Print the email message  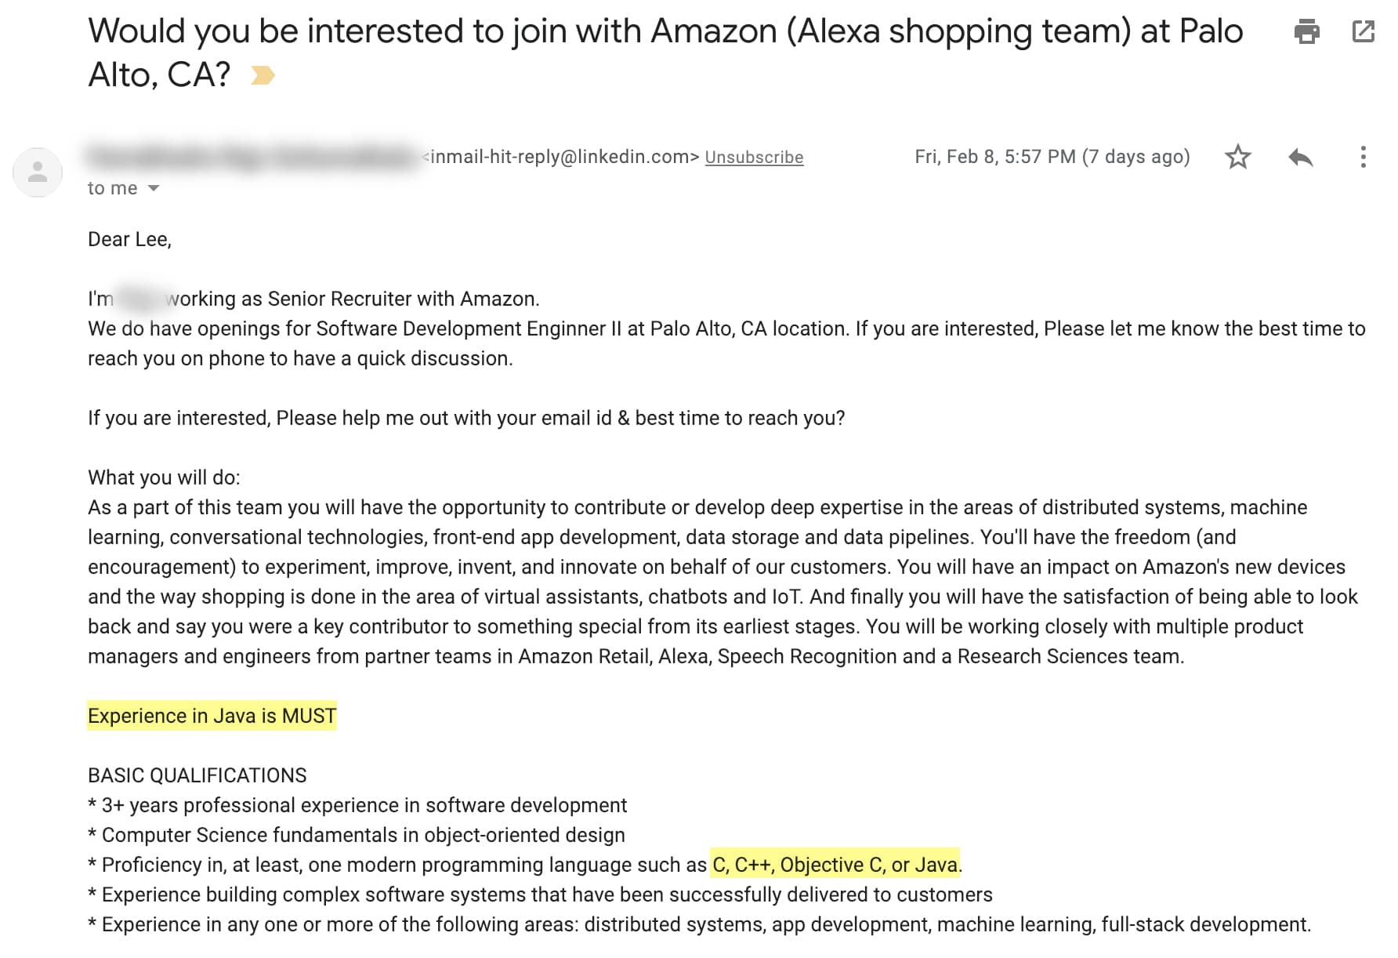[x=1306, y=31]
